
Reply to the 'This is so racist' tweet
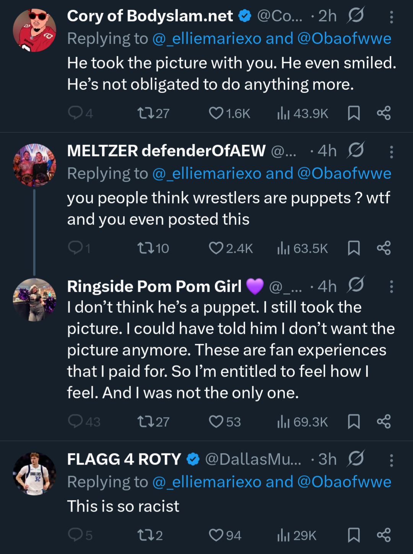[75, 535]
